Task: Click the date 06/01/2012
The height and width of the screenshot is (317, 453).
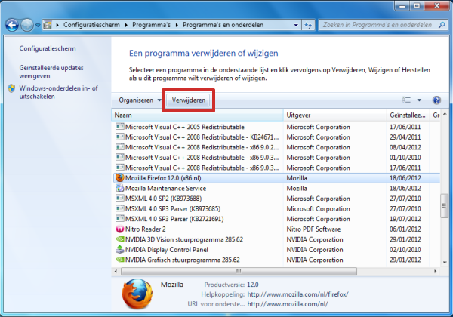Action: (x=405, y=229)
